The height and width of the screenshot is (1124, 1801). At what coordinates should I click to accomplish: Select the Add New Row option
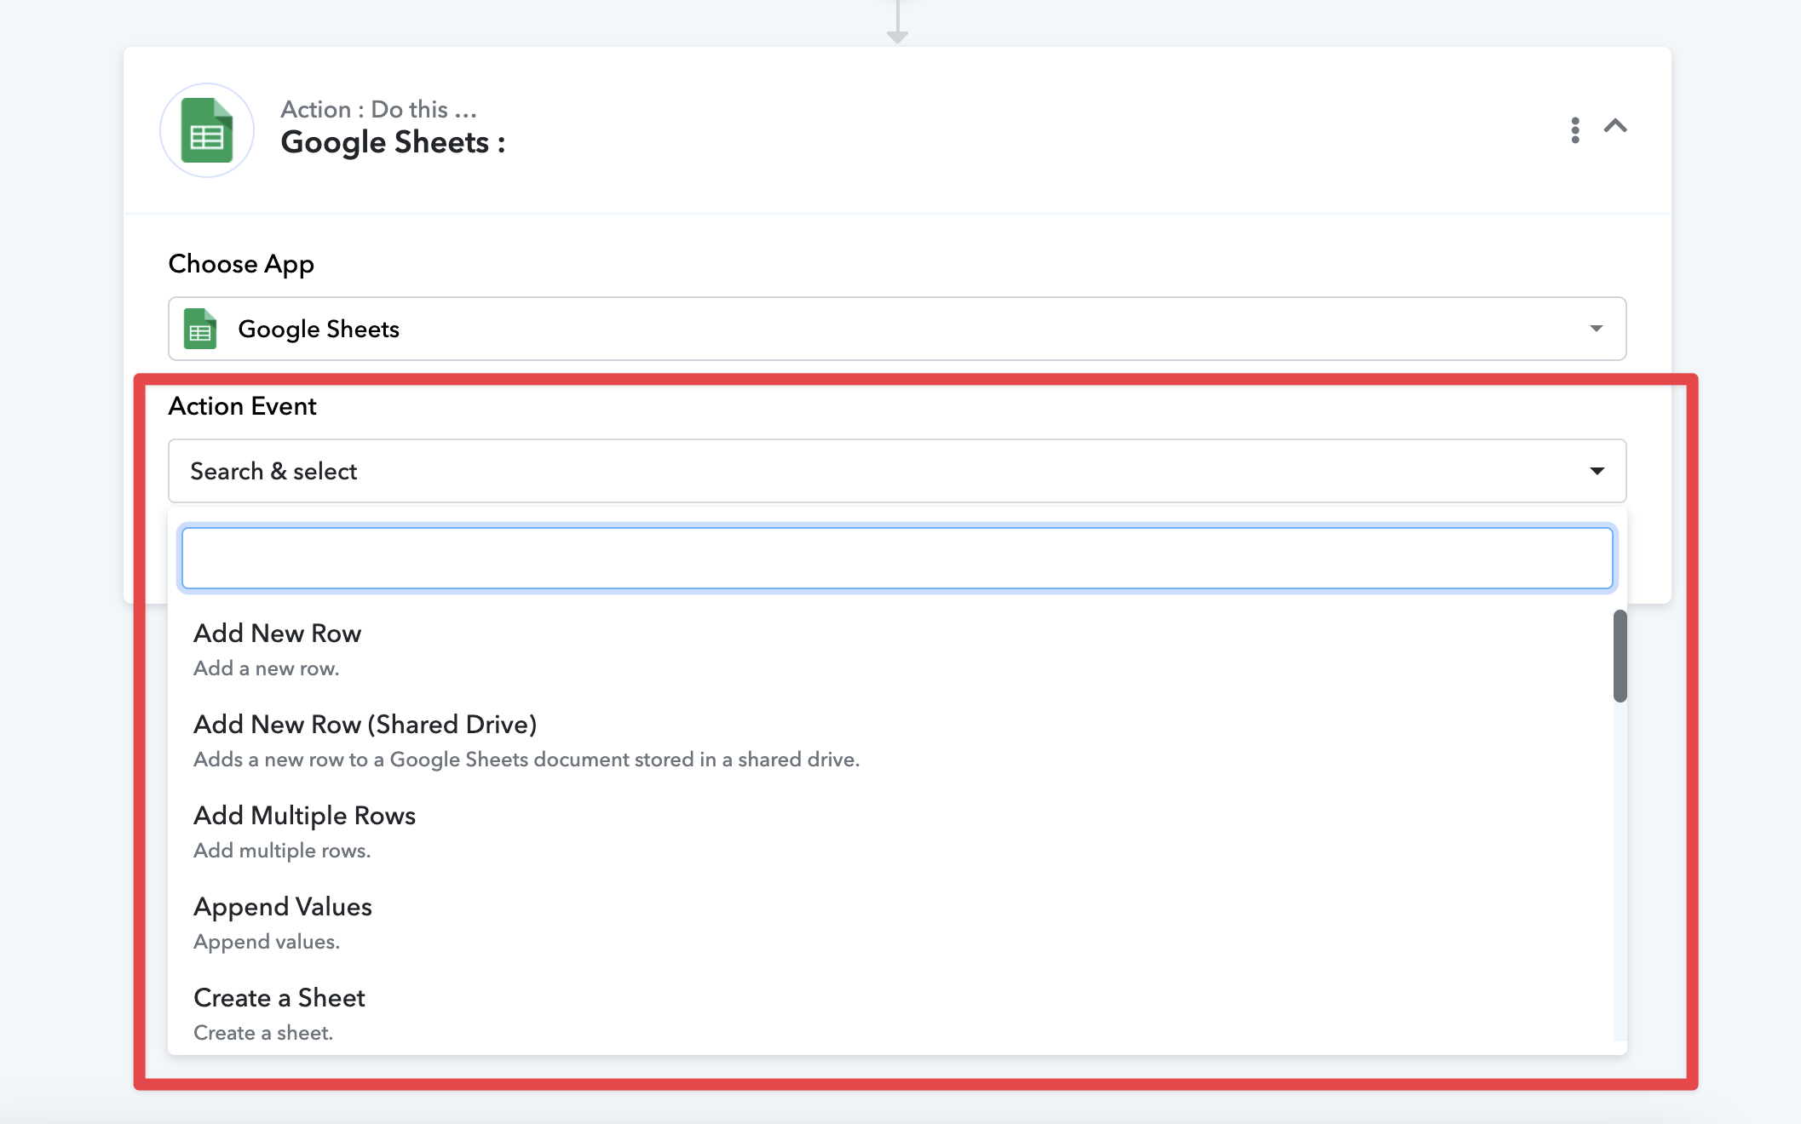278,634
